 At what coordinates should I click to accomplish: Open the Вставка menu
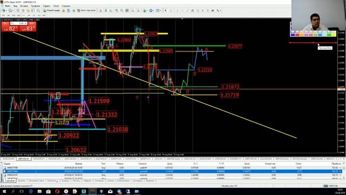pyautogui.click(x=24, y=6)
